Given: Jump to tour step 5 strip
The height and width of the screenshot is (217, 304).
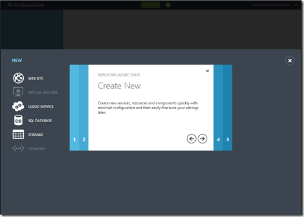Looking at the screenshot, I should coord(227,107).
